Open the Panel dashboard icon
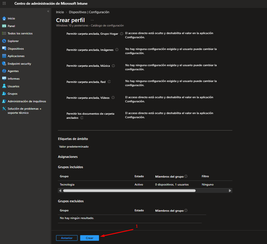This screenshot has height=244, width=267. (4, 26)
